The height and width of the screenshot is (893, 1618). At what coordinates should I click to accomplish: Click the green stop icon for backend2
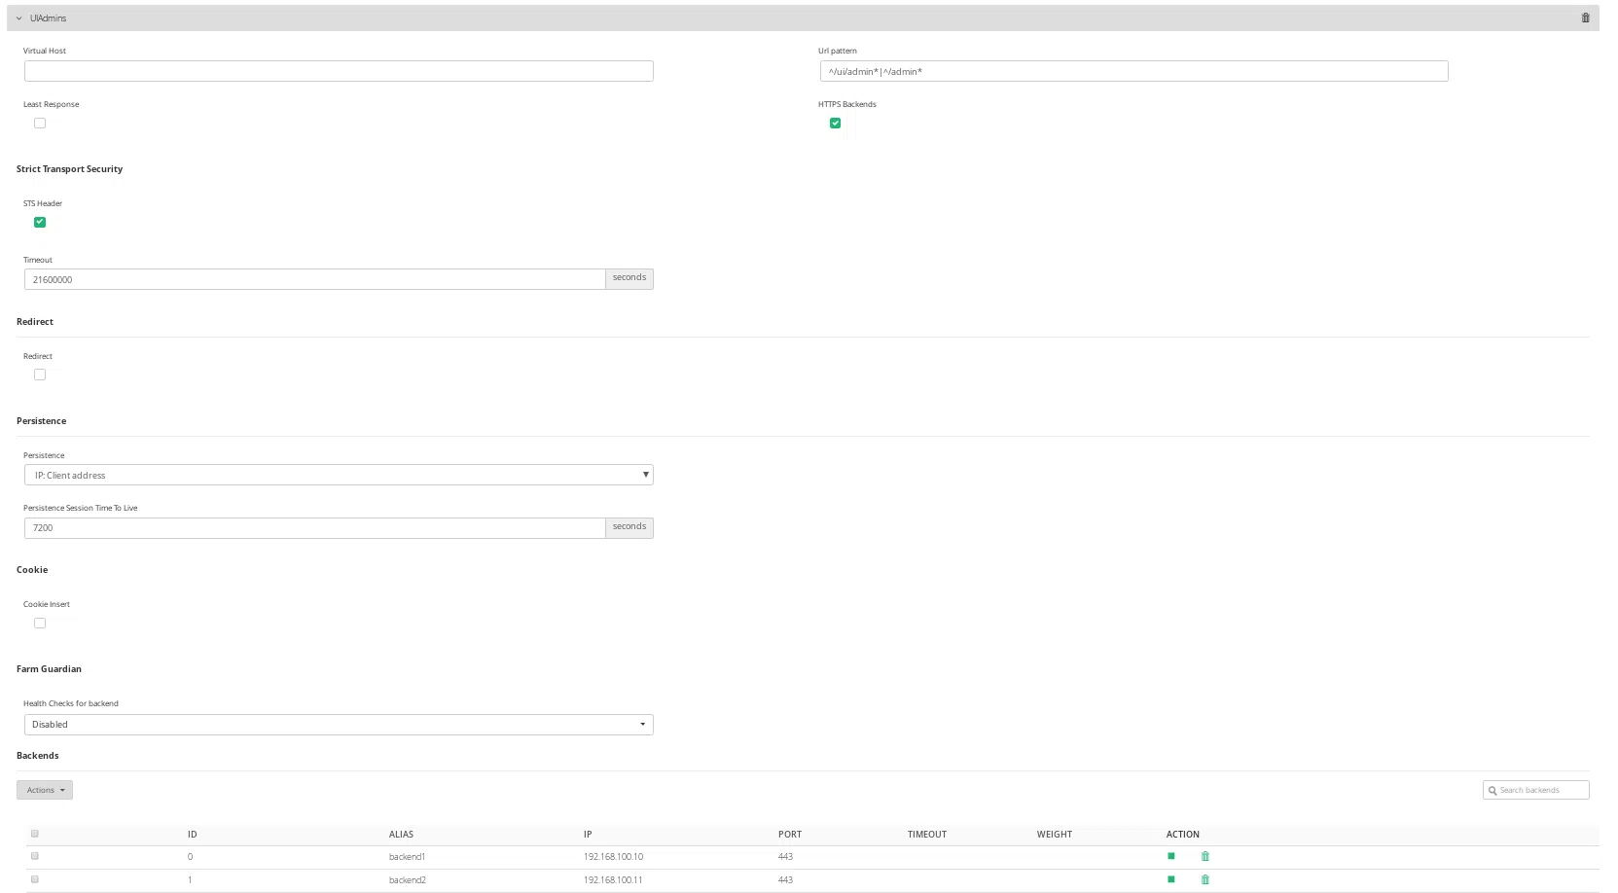click(x=1171, y=879)
